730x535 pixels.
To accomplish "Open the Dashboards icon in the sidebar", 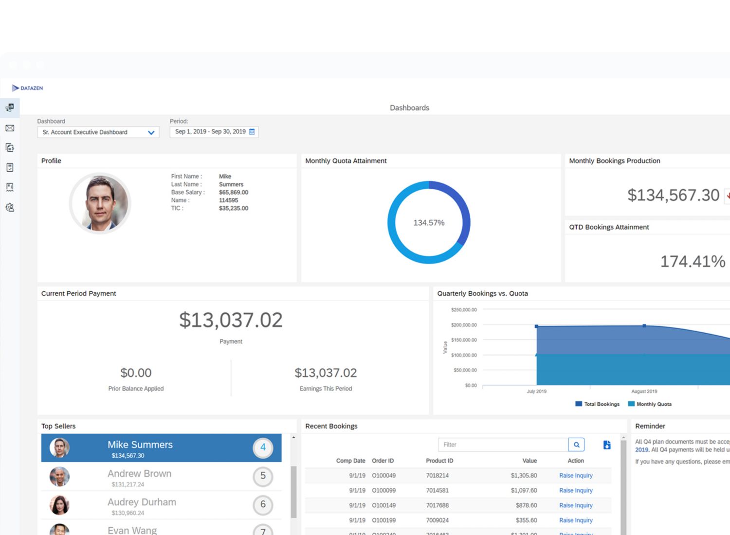I will pyautogui.click(x=10, y=107).
